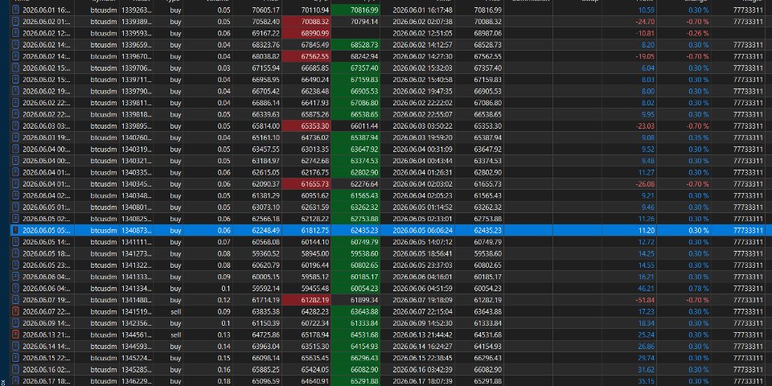Click the change value -0.26 %
Viewport: 772px width, 386px height.
click(x=698, y=33)
